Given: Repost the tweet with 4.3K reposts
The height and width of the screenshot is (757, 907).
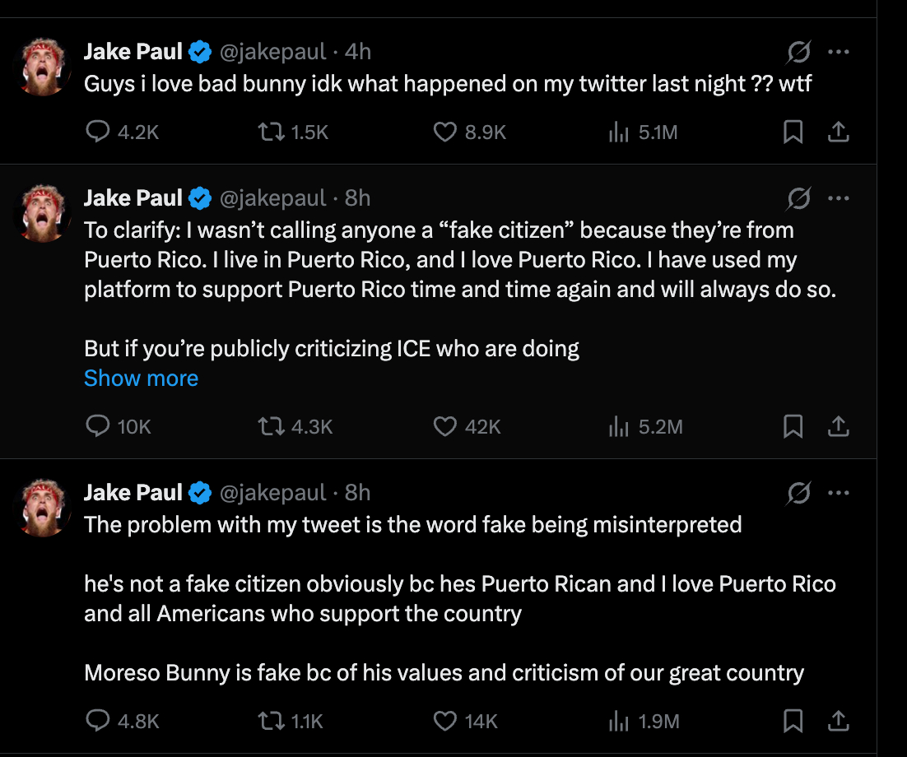Looking at the screenshot, I should 272,426.
